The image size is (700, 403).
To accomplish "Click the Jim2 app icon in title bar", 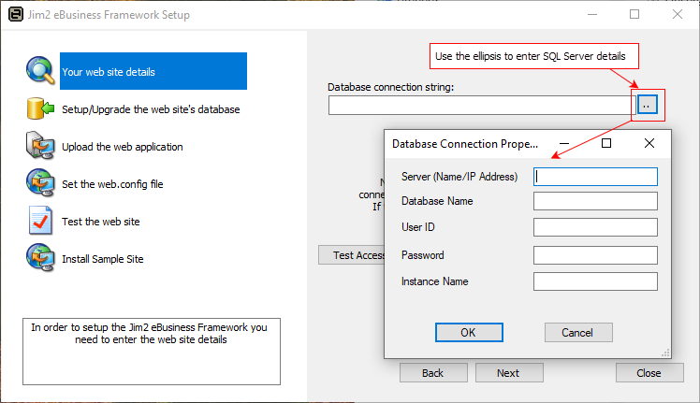I will [15, 15].
